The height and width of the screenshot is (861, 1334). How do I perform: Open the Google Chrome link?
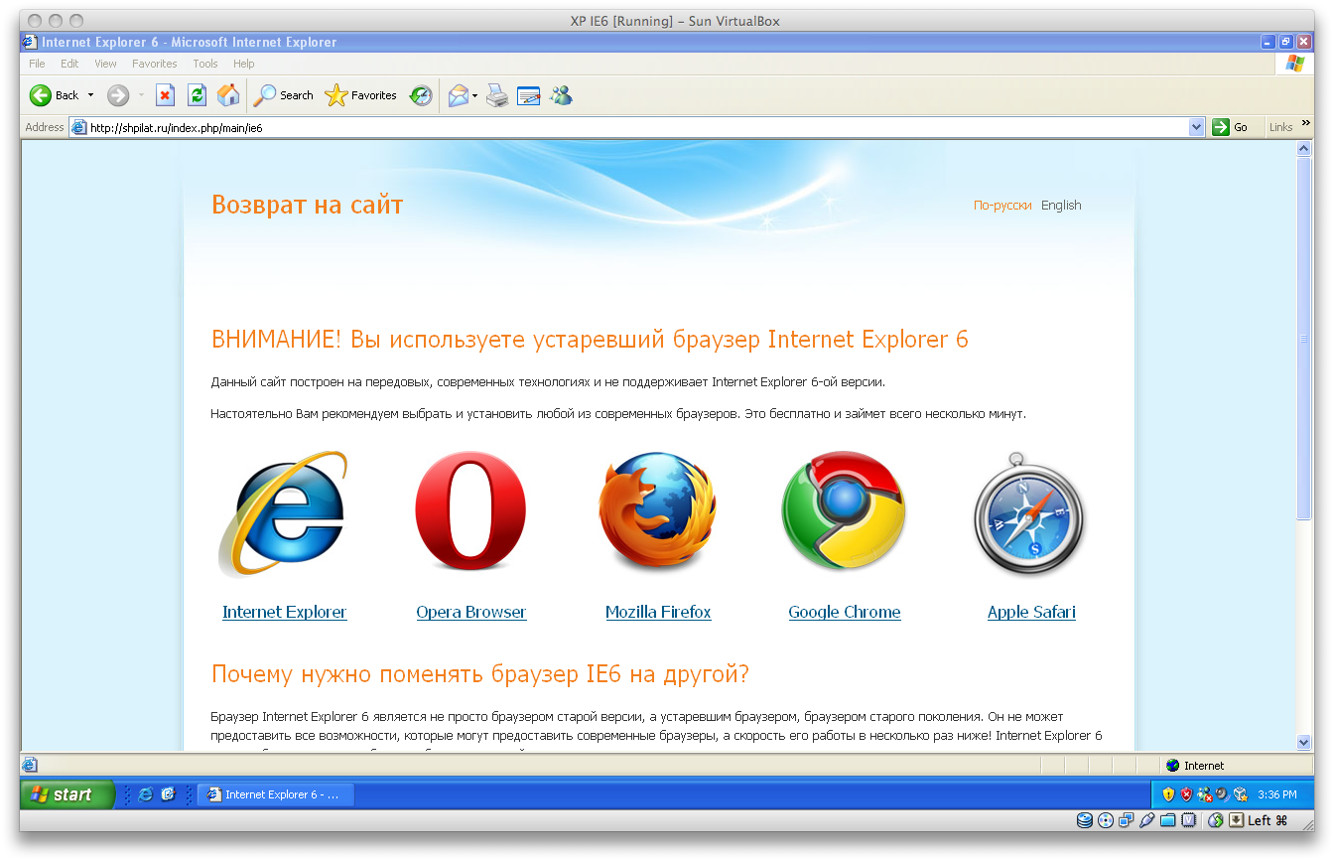pos(845,612)
